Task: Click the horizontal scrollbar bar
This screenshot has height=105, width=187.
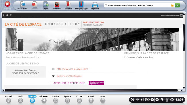Action: [91, 90]
